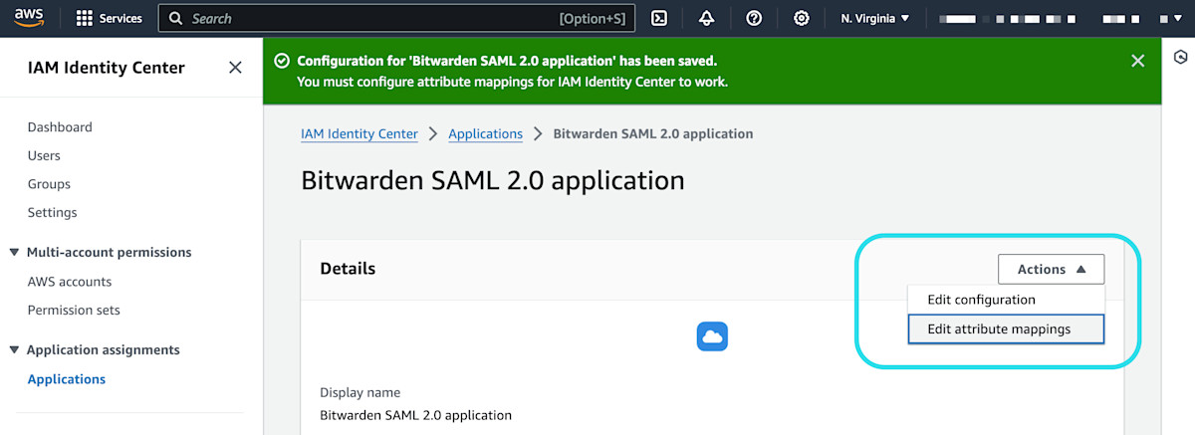Screen dimensions: 1195x435
Task: Go to IAM Identity Center breadcrumb
Action: [358, 133]
